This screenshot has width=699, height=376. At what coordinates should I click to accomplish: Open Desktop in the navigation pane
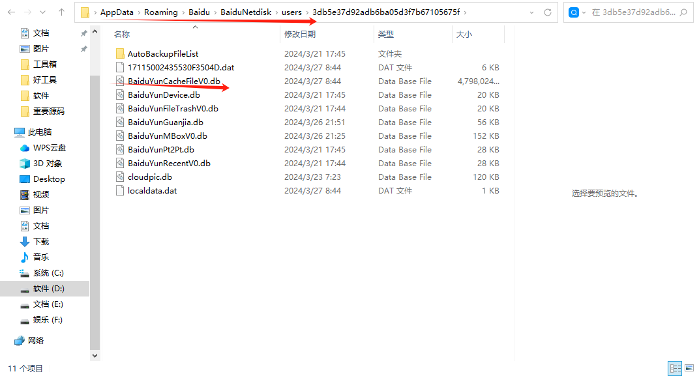pyautogui.click(x=49, y=179)
